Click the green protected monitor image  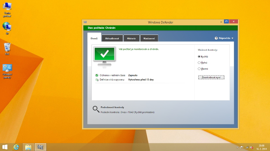pos(105,54)
